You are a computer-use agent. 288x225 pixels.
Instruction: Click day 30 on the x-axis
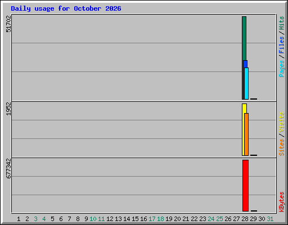[x=262, y=219]
